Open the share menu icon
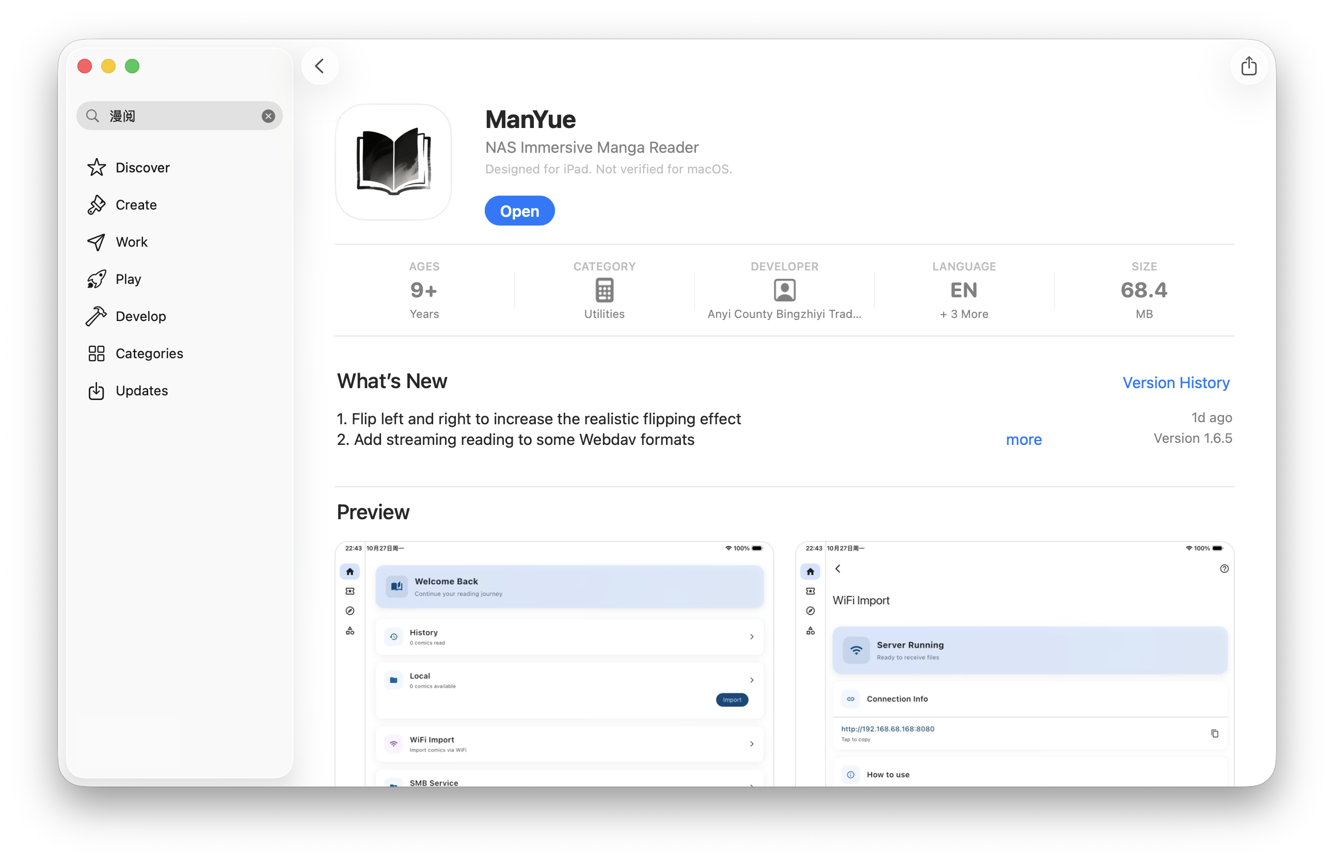 (x=1248, y=66)
